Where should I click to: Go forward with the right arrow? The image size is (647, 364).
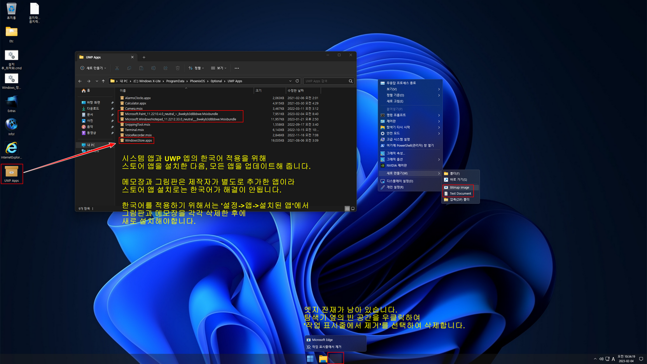click(x=89, y=81)
